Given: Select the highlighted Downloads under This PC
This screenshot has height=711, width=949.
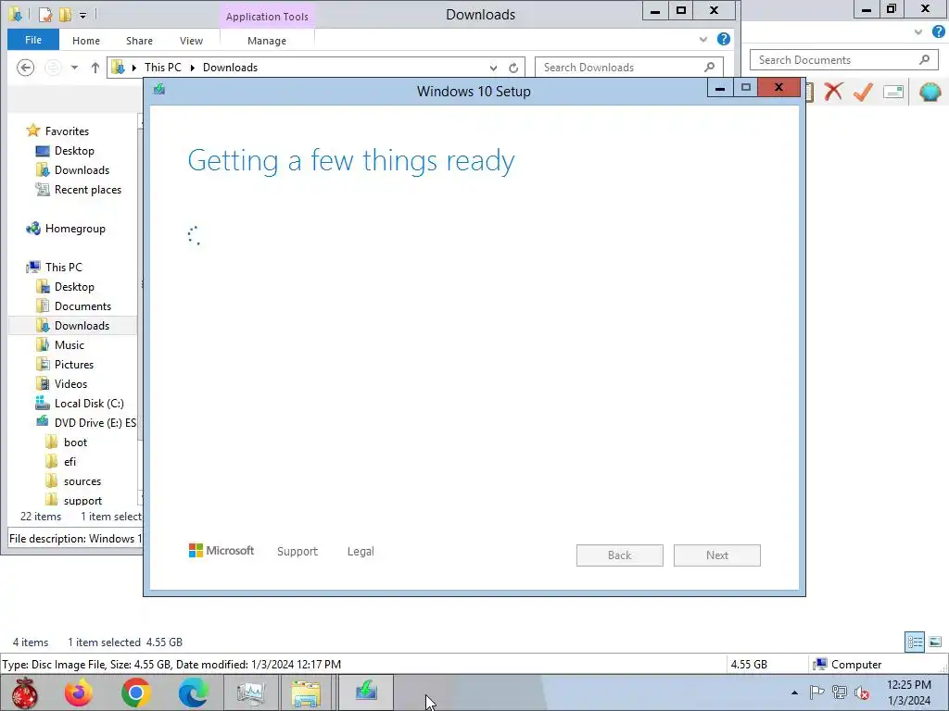Looking at the screenshot, I should coord(73,325).
